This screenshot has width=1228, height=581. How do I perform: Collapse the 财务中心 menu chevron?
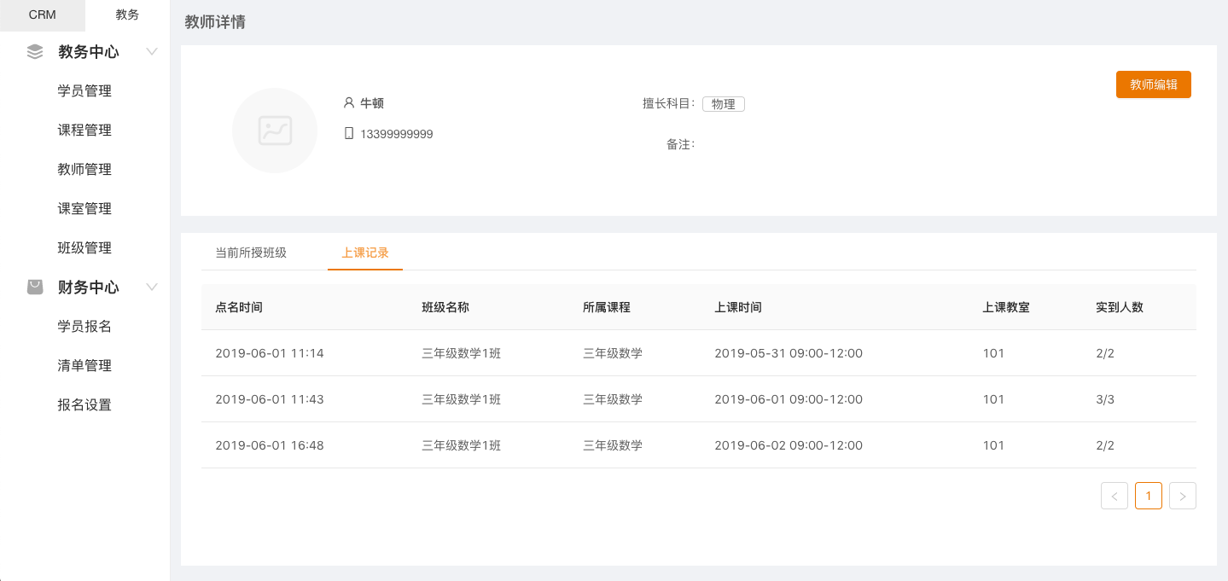pos(152,288)
